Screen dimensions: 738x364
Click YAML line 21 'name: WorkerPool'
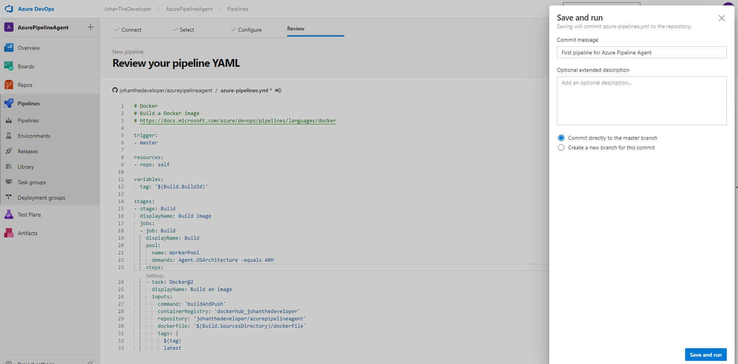coord(176,252)
